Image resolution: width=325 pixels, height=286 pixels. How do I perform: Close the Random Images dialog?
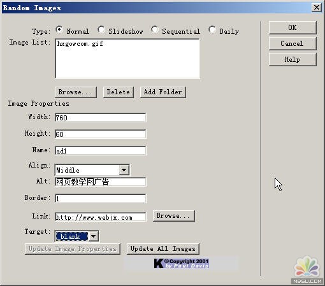coord(317,8)
